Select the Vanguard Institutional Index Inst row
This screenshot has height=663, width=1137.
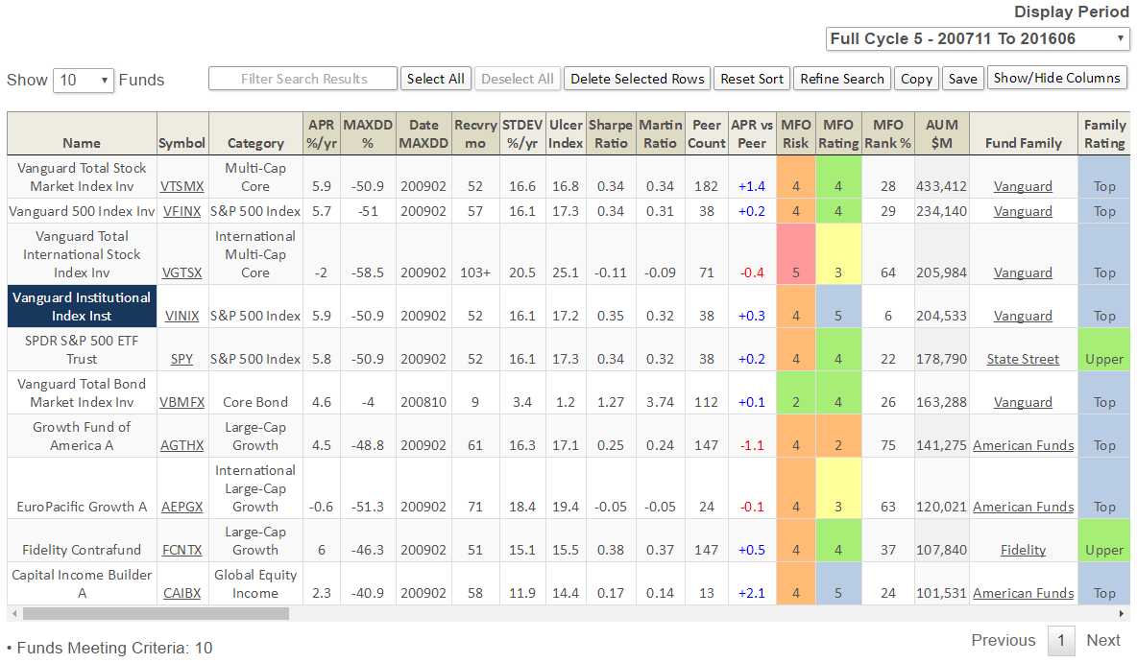point(82,307)
